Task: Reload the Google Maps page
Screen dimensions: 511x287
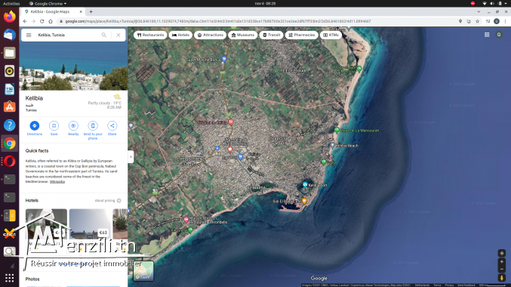Action: pyautogui.click(x=42, y=21)
